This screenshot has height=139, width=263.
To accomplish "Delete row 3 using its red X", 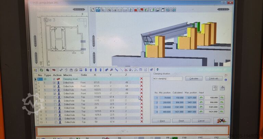I will point(141,86).
